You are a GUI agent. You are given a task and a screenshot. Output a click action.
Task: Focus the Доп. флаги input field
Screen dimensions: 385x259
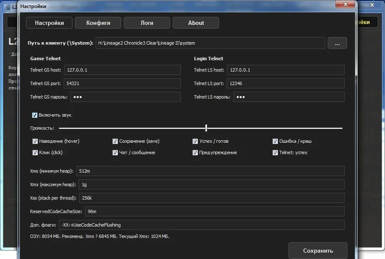tap(201, 225)
